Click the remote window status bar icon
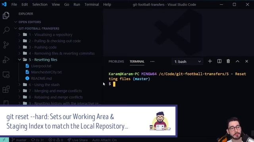This screenshot has height=142, width=254. (x=4, y=140)
